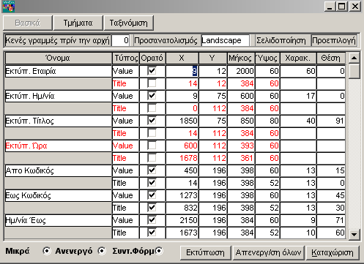Uncheck Ορατό for Εκτύπ. Τίτλος Value row
The image size is (364, 264).
tap(152, 121)
